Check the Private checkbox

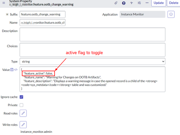21,105
